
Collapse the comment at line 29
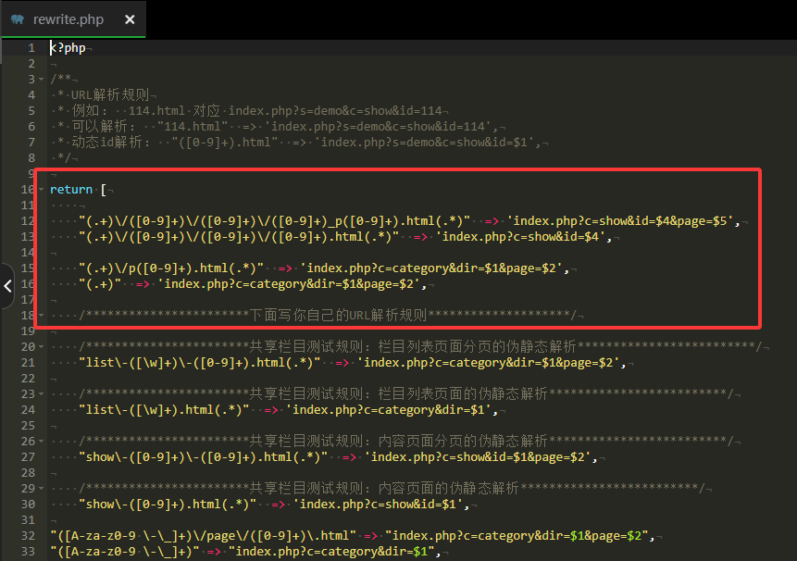pyautogui.click(x=41, y=489)
